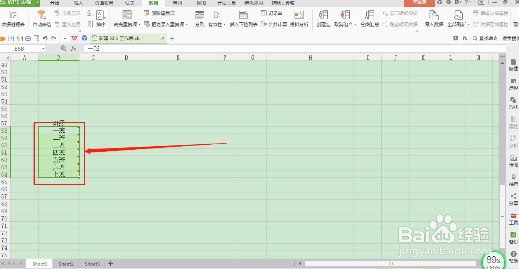Open 新建 in the right sidebar
This screenshot has width=519, height=269.
coord(513,65)
